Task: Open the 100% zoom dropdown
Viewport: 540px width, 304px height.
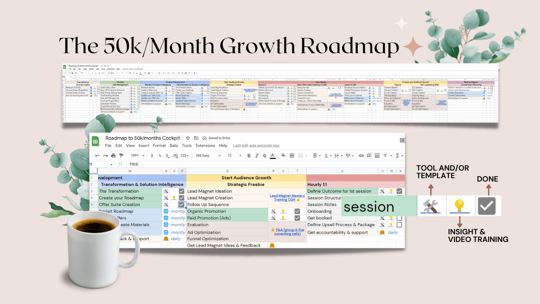Action: (138, 155)
